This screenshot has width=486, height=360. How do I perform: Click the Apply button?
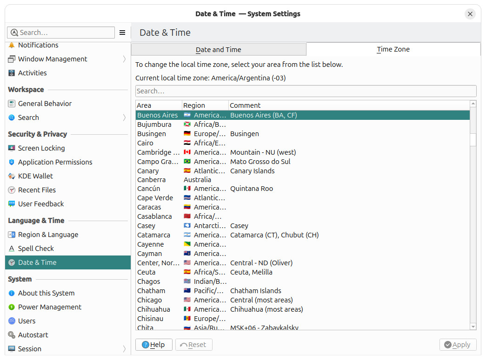[x=458, y=345]
